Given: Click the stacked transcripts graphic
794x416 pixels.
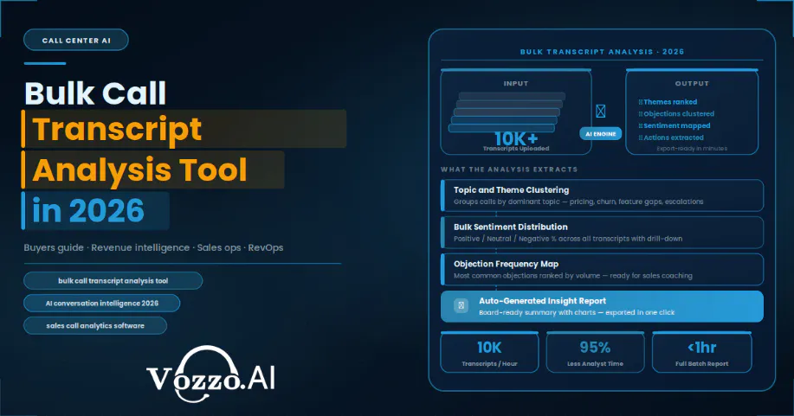Looking at the screenshot, I should click(x=507, y=112).
